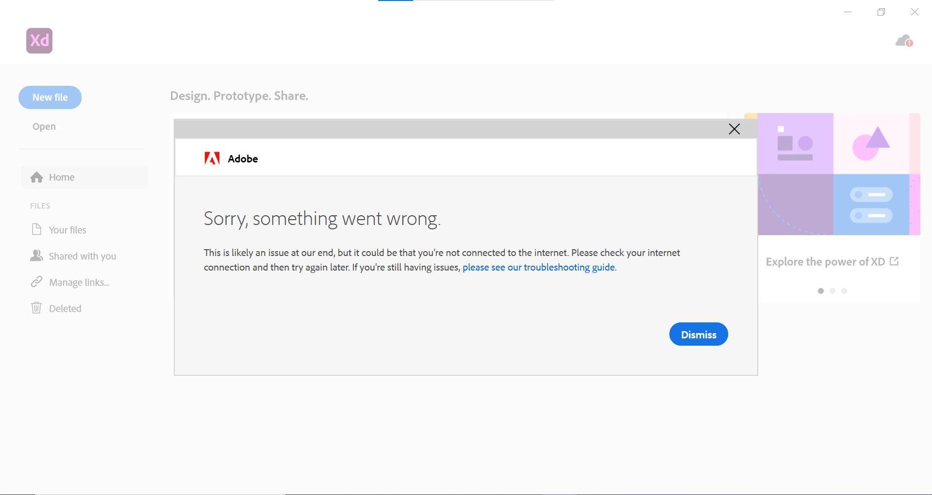Open Your files section

tap(67, 230)
